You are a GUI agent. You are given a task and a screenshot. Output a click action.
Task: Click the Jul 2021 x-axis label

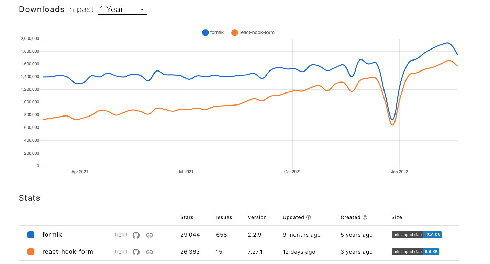point(186,172)
